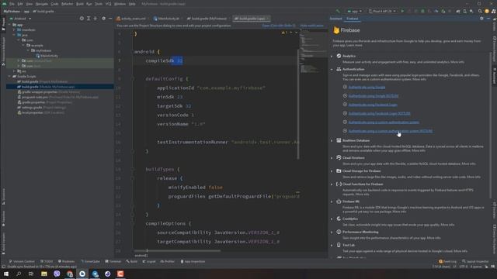497x279 pixels.
Task: Open the Profiler tool window
Action: coord(168,262)
